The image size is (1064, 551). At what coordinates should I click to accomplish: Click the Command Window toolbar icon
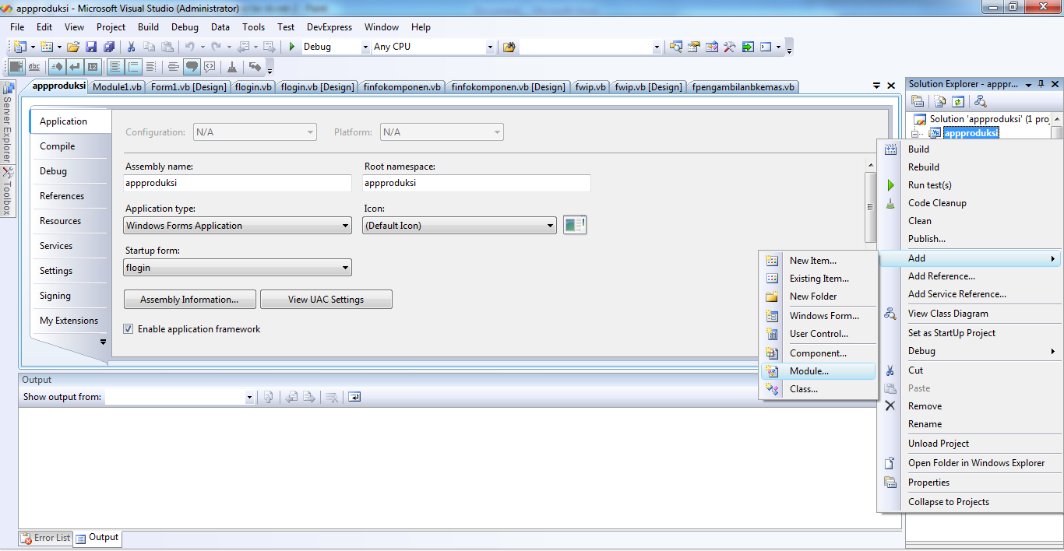[x=766, y=47]
